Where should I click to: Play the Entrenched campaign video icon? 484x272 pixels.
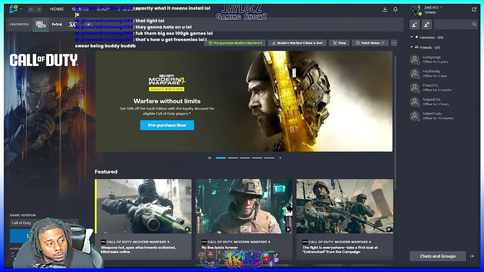coord(389,229)
